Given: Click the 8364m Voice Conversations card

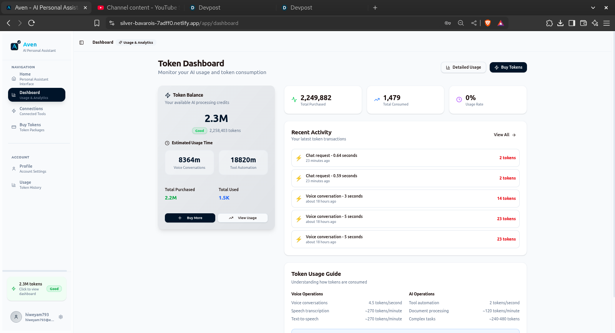Looking at the screenshot, I should [189, 163].
